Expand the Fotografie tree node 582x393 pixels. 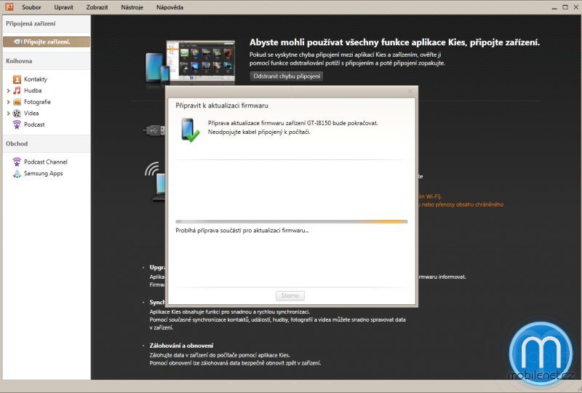(8, 102)
